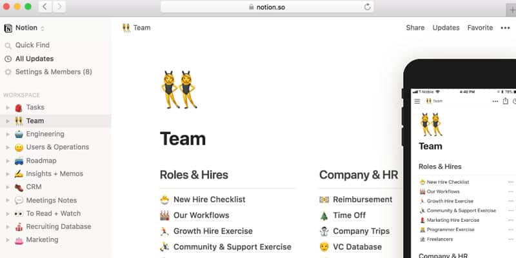The image size is (516, 258).
Task: Open a new browser tab with plus
Action: coord(511,10)
